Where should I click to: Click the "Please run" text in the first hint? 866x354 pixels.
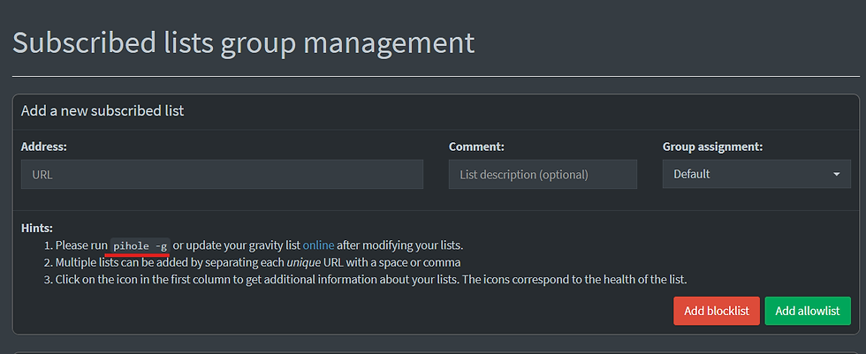[x=81, y=245]
